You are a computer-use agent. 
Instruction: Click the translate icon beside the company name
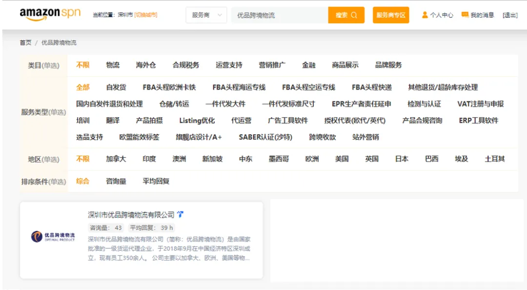[181, 213]
